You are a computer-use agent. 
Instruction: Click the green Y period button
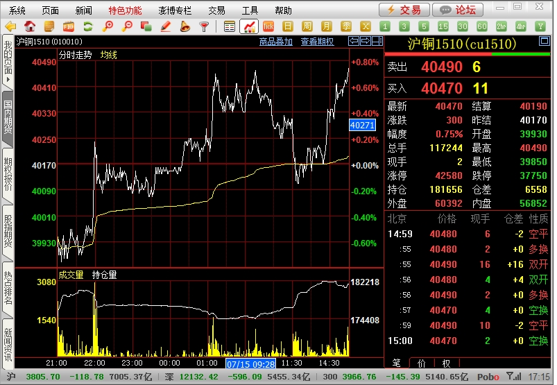coord(540,26)
